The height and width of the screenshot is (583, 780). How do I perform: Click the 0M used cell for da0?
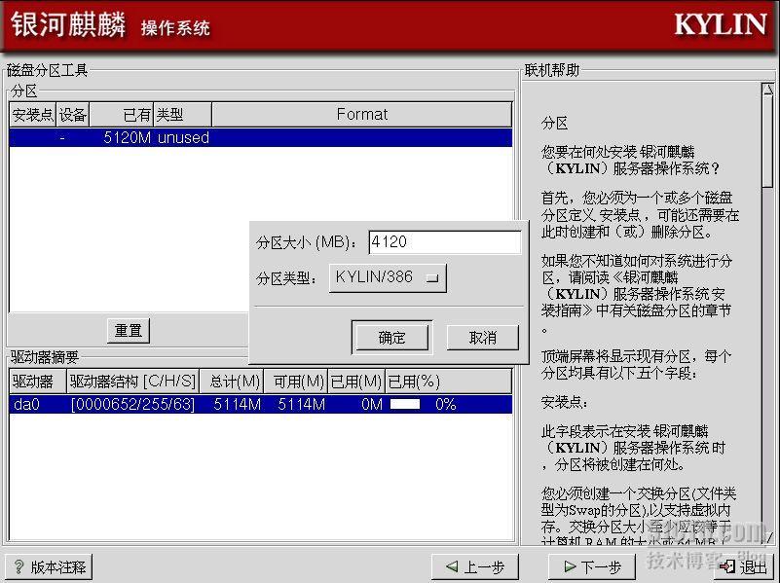(372, 404)
